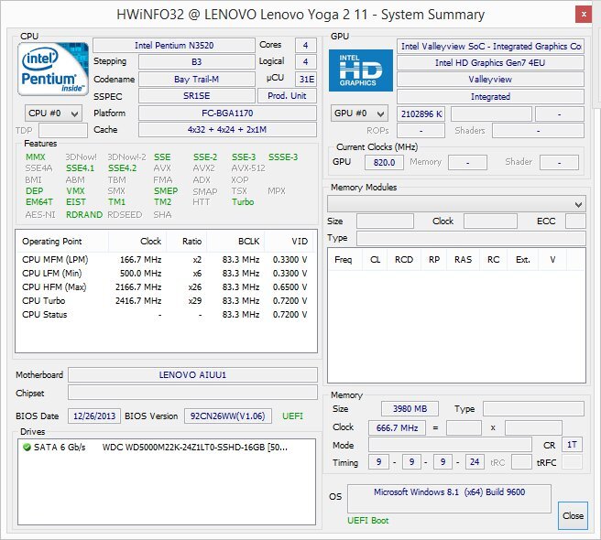Click the Logical count field
Viewport: 601px width, 540px height.
tap(305, 61)
